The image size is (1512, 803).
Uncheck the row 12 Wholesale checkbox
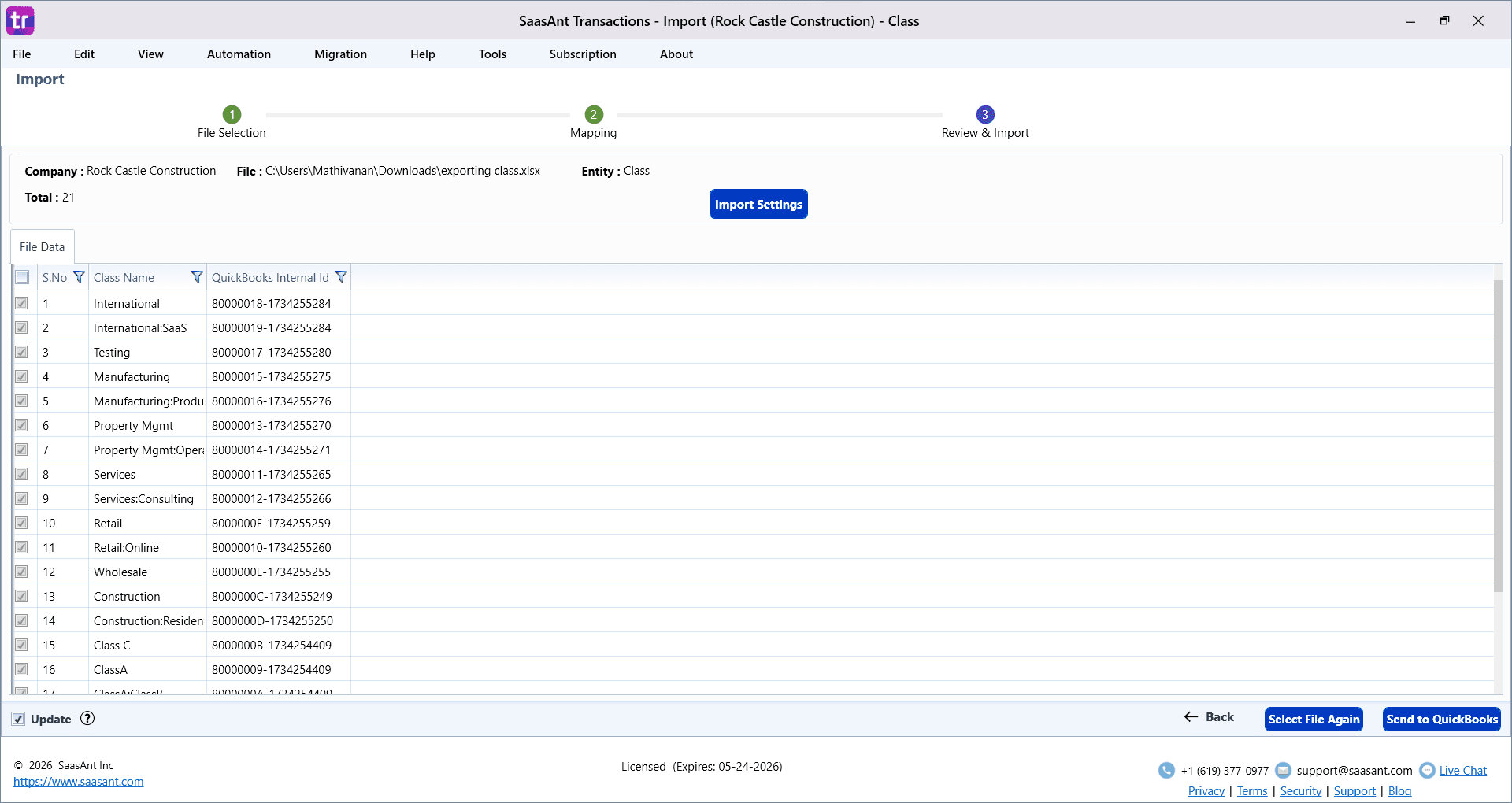(x=21, y=572)
